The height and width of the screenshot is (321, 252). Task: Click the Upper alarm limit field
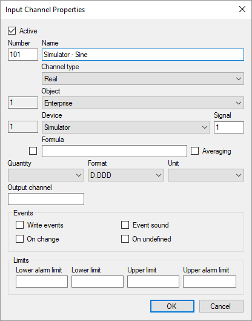(x=210, y=282)
